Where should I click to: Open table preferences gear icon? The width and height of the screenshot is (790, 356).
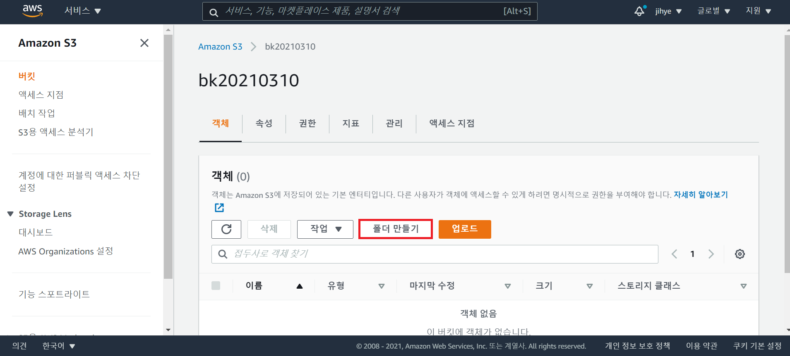tap(740, 254)
